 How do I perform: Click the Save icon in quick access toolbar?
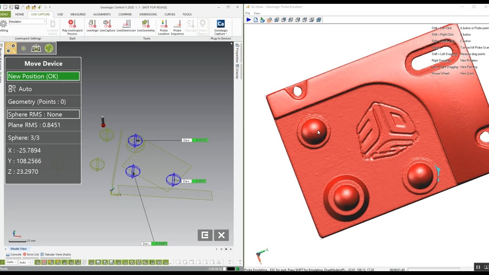pos(16,7)
